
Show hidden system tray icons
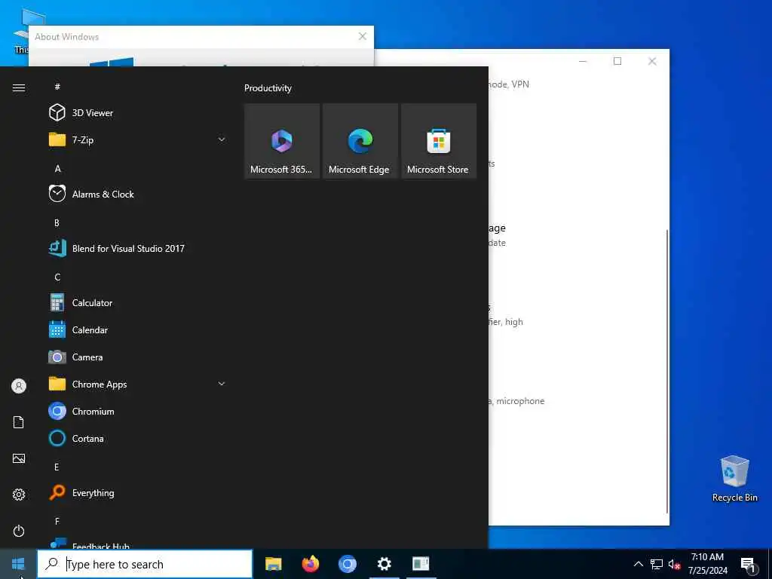click(638, 564)
